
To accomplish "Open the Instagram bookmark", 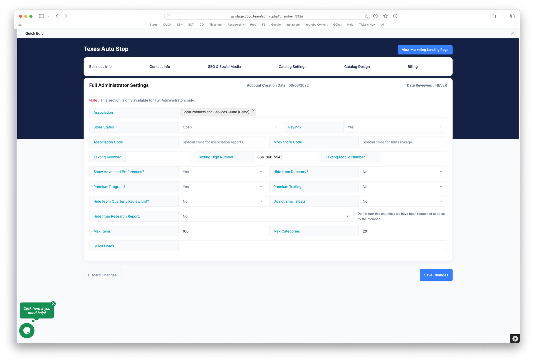I will pos(293,25).
